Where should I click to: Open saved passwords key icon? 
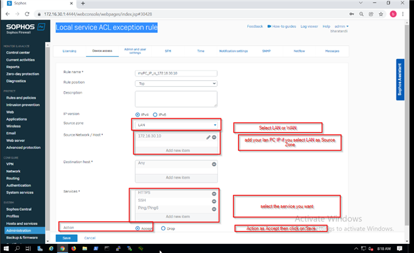pyautogui.click(x=351, y=14)
